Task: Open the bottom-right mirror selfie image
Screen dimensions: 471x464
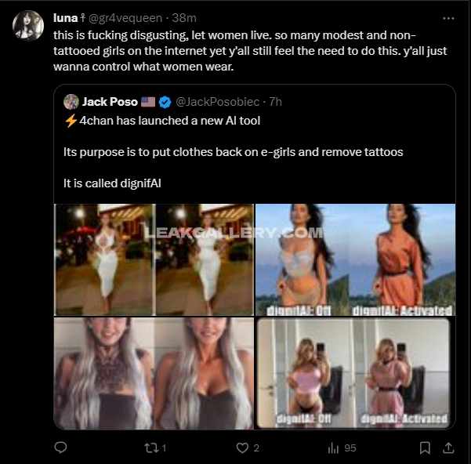Action: point(355,372)
